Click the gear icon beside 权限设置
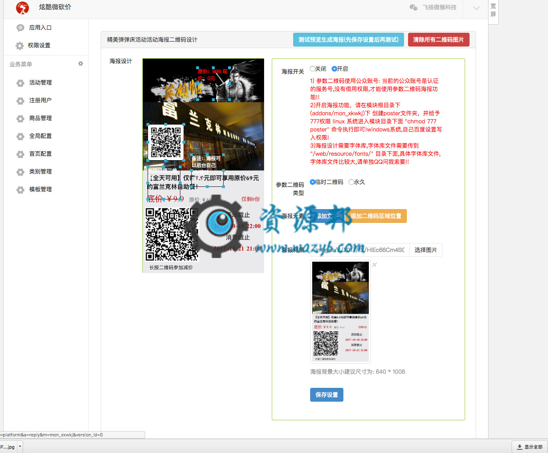548x453 pixels. click(19, 46)
